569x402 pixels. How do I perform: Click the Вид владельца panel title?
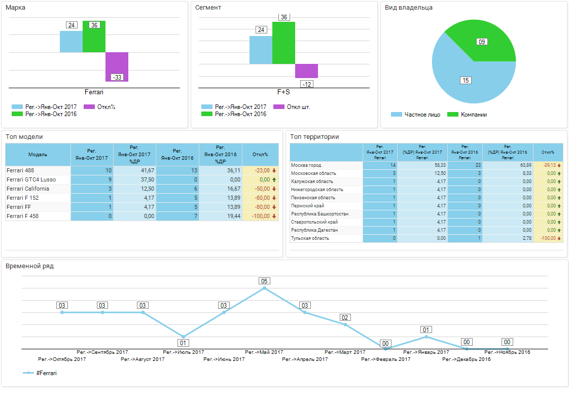409,8
